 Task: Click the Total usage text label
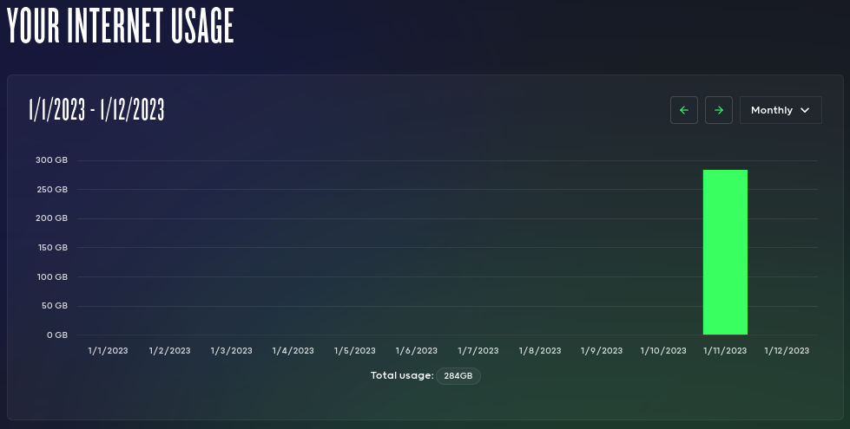[401, 376]
